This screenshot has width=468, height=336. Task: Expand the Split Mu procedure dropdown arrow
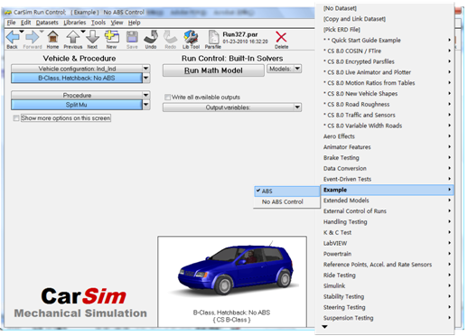[146, 105]
